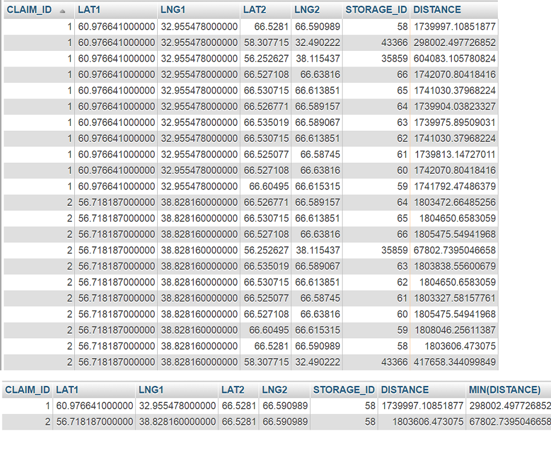Click LNG1 header in the bottom table
551x449 pixels.
click(x=151, y=390)
